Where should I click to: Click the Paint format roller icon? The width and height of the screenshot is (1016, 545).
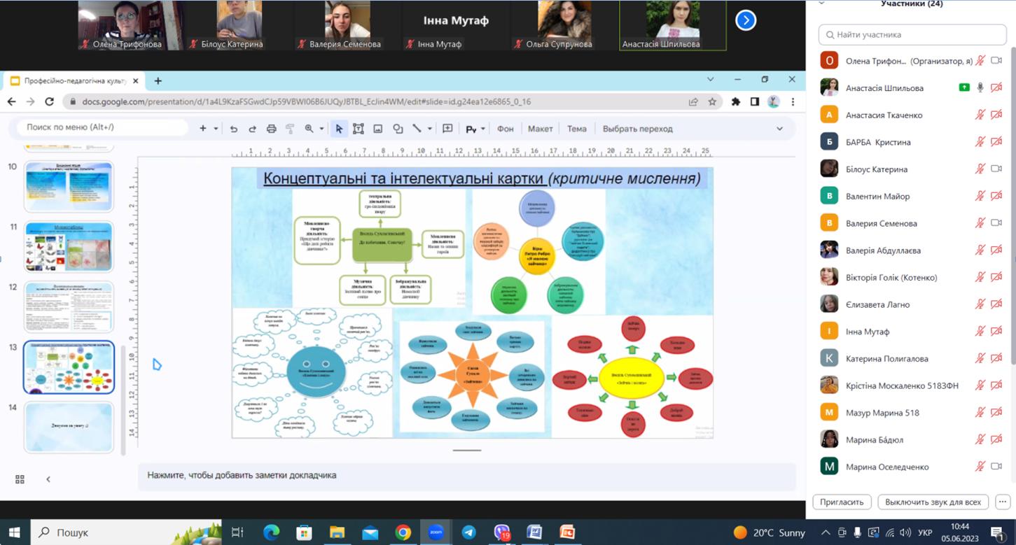pos(290,129)
